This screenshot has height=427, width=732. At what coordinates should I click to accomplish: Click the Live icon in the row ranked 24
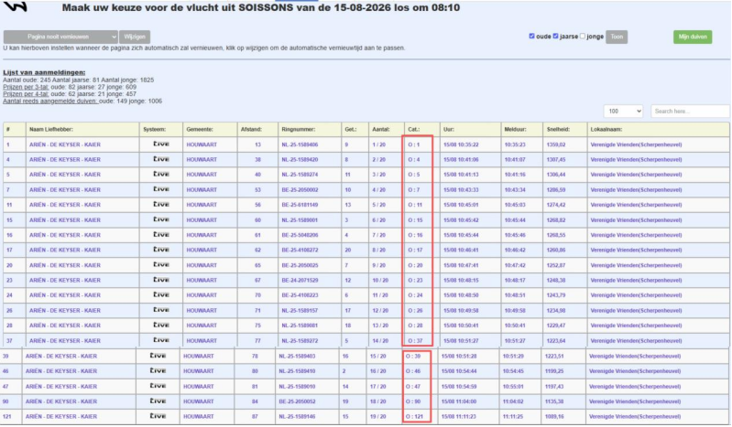coord(161,294)
